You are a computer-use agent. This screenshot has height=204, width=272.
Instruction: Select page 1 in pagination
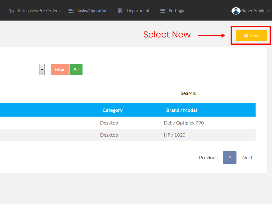point(230,158)
